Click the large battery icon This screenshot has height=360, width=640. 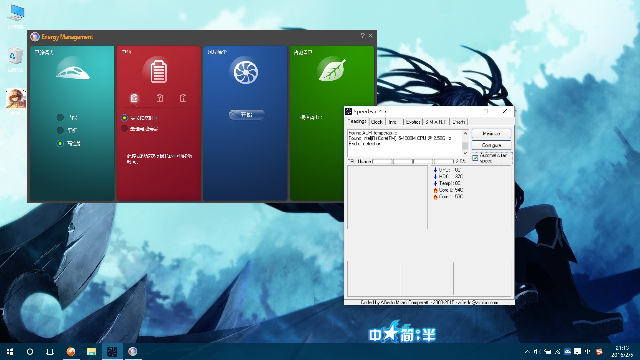159,71
